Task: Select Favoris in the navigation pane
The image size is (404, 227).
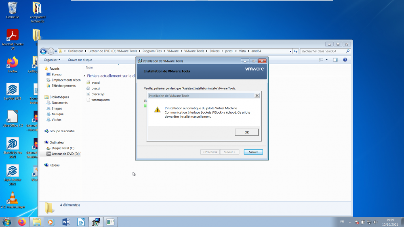Action: coord(52,69)
